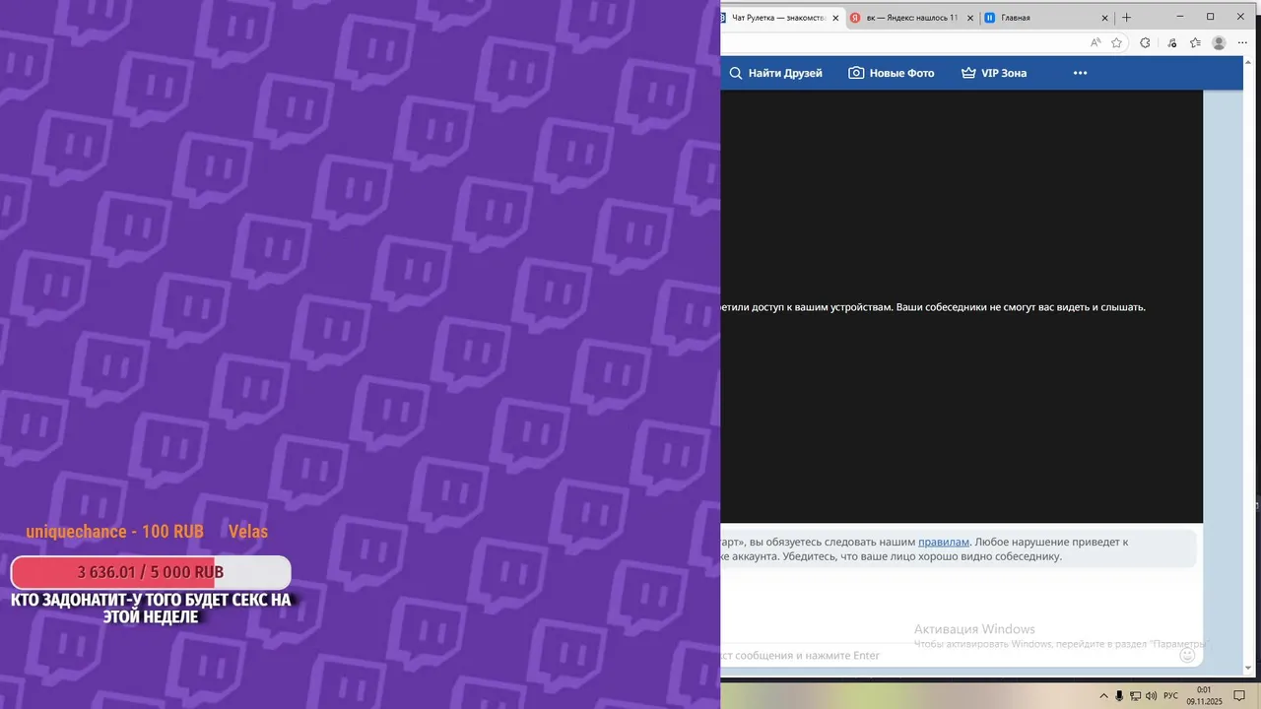Click the donation goal bar 3 636.01 / 5 000 RUB

point(151,572)
